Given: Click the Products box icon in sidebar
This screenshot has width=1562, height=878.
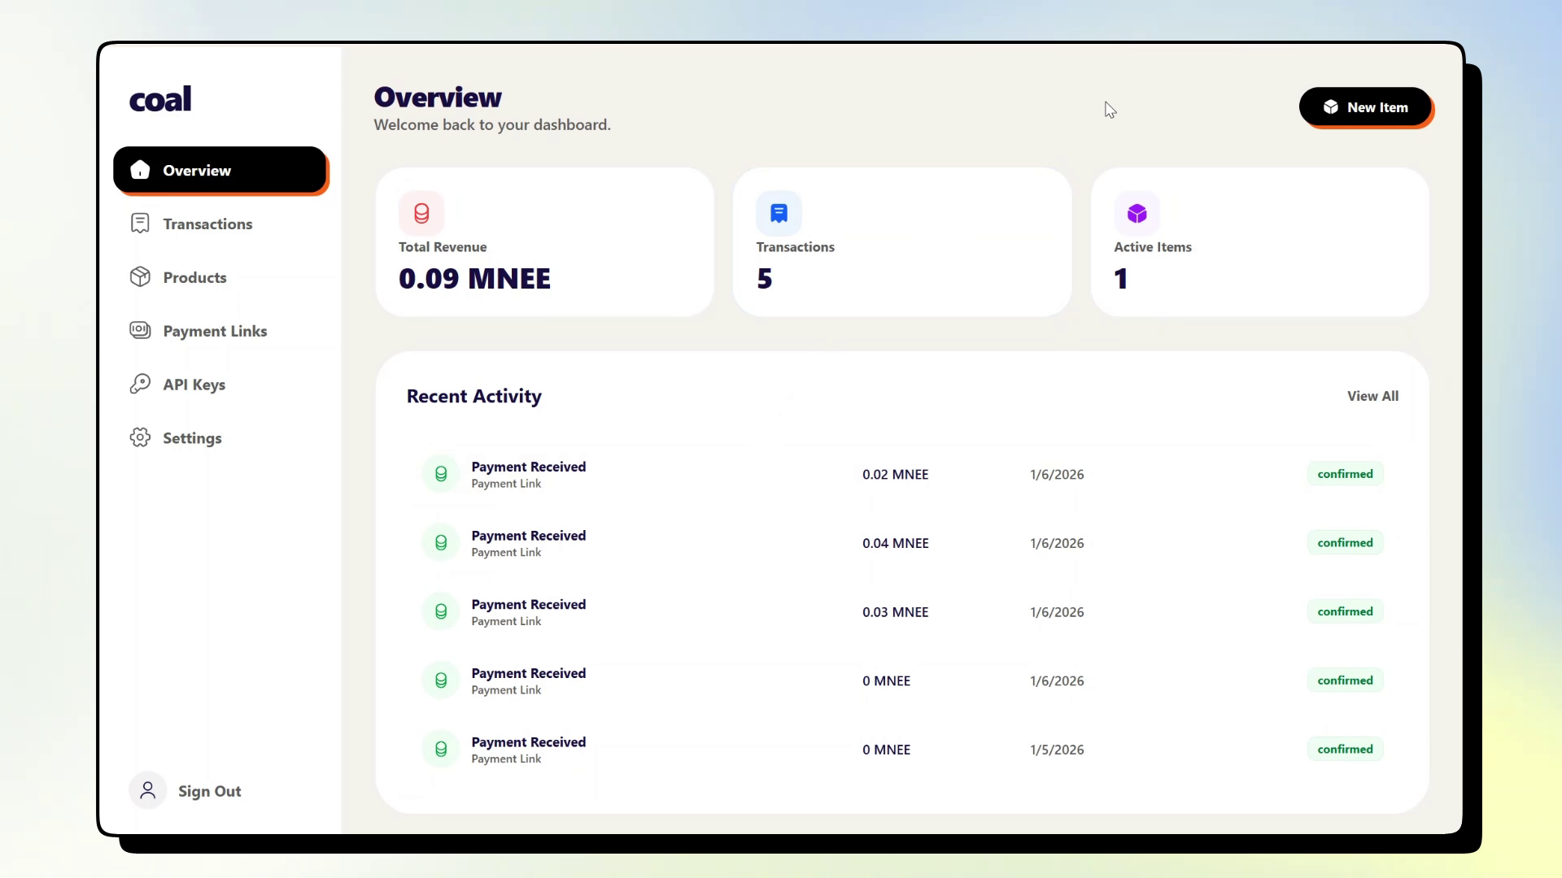Looking at the screenshot, I should (140, 277).
